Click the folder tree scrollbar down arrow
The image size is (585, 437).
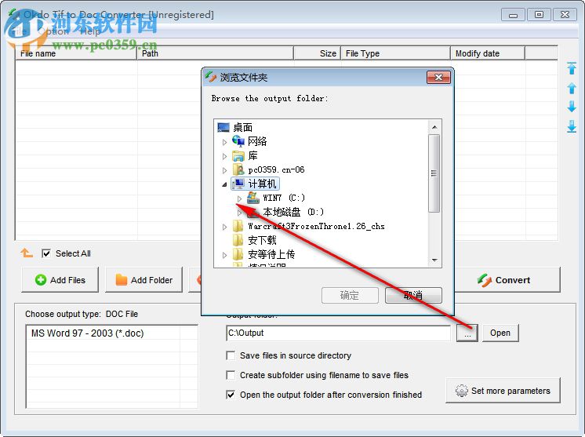434,260
